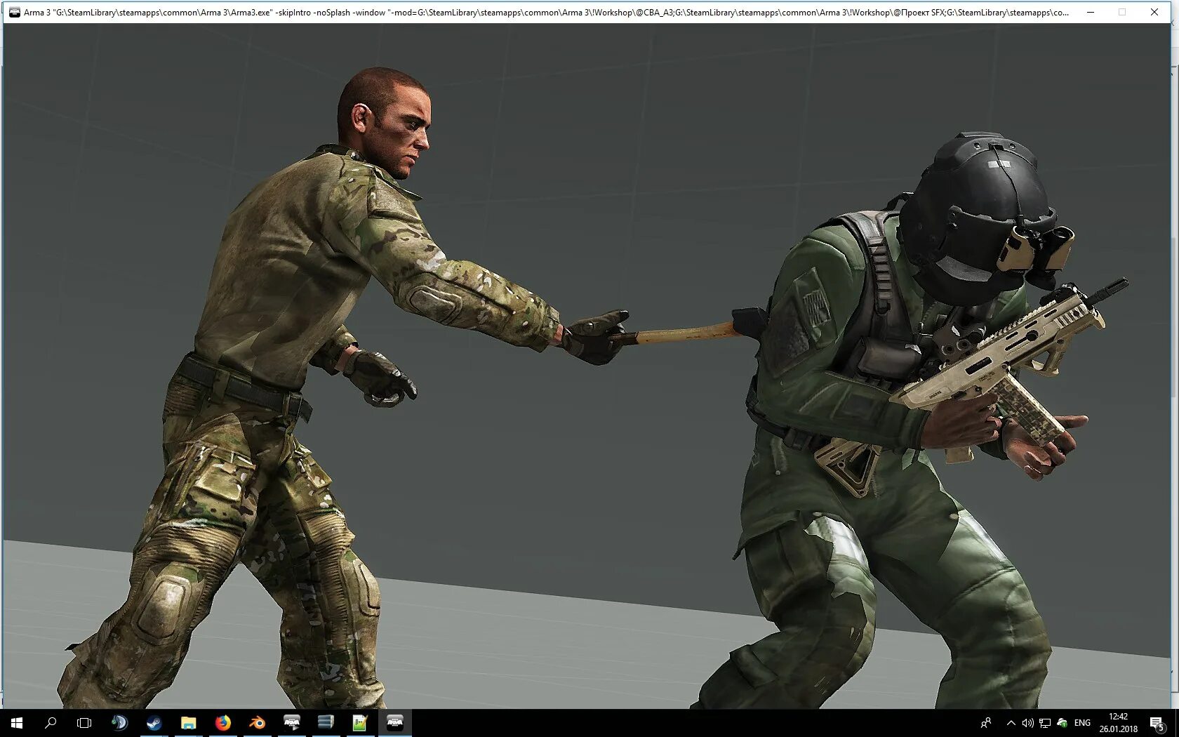Close the Arma 3 window
Image resolution: width=1179 pixels, height=737 pixels.
pos(1154,12)
